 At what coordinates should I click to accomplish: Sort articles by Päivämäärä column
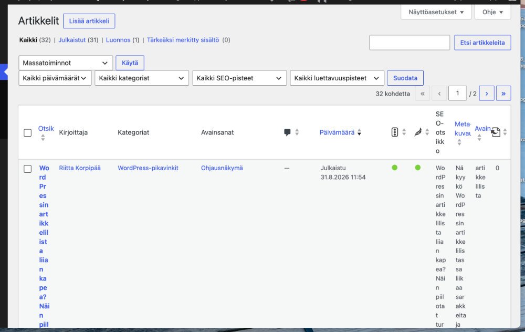(x=337, y=132)
